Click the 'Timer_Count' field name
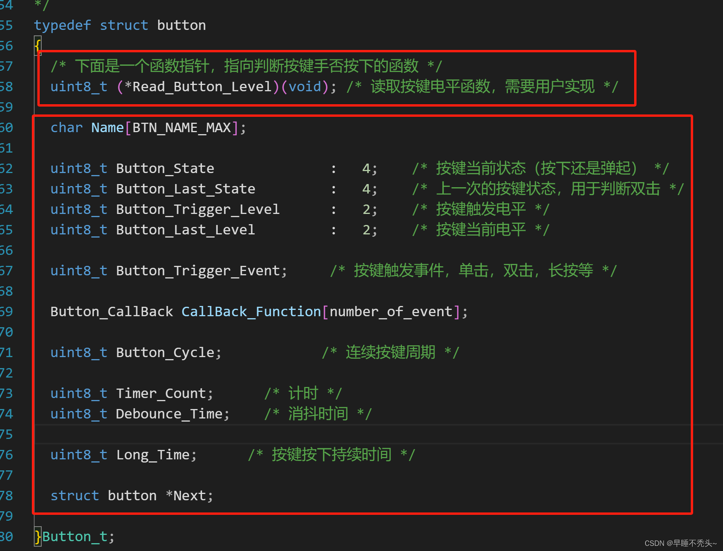 point(161,394)
